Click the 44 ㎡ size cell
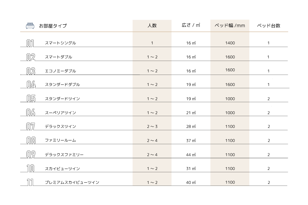 point(191,155)
